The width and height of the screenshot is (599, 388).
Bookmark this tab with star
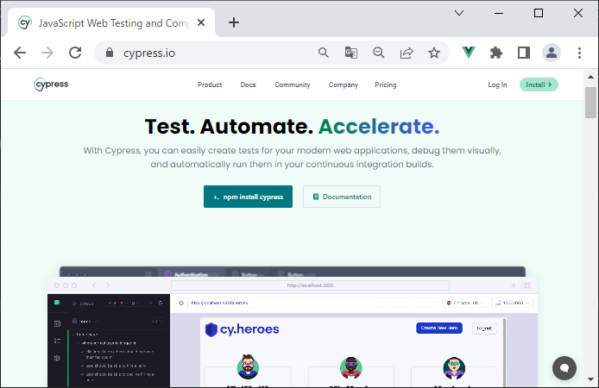tap(434, 53)
